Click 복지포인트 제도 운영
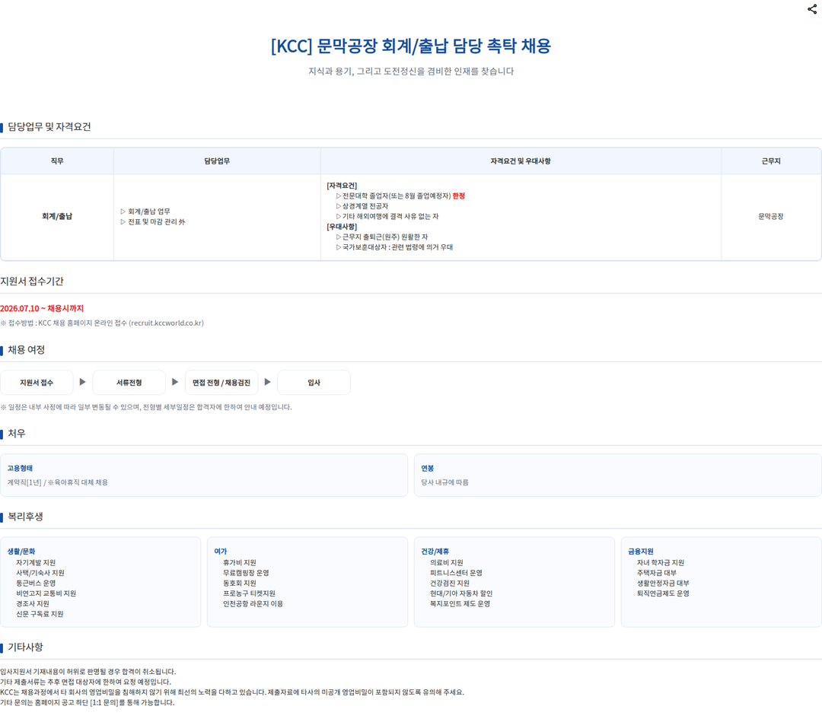This screenshot has height=722, width=822. coord(460,604)
